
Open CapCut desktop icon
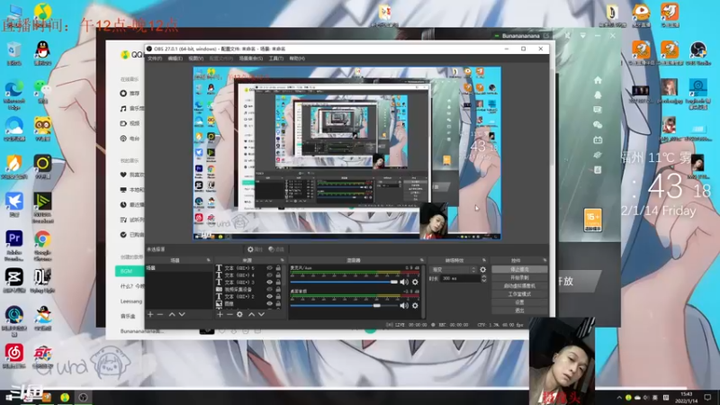tap(14, 280)
